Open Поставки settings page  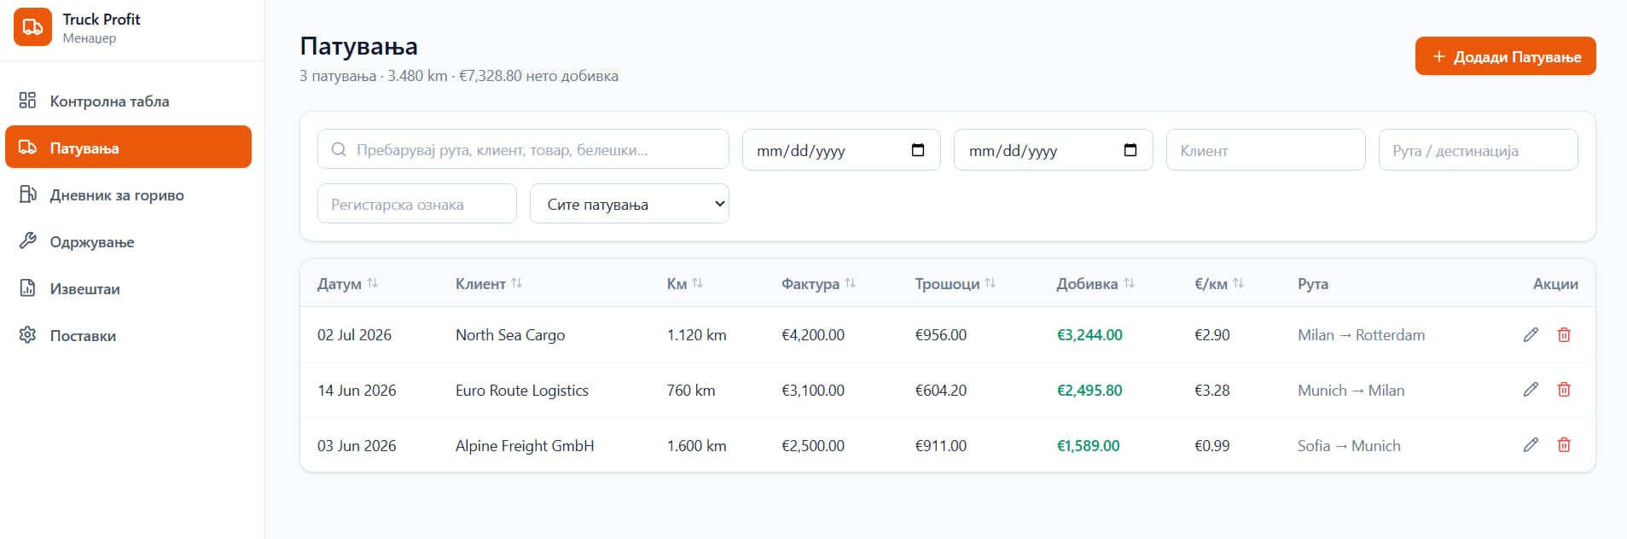pyautogui.click(x=128, y=335)
